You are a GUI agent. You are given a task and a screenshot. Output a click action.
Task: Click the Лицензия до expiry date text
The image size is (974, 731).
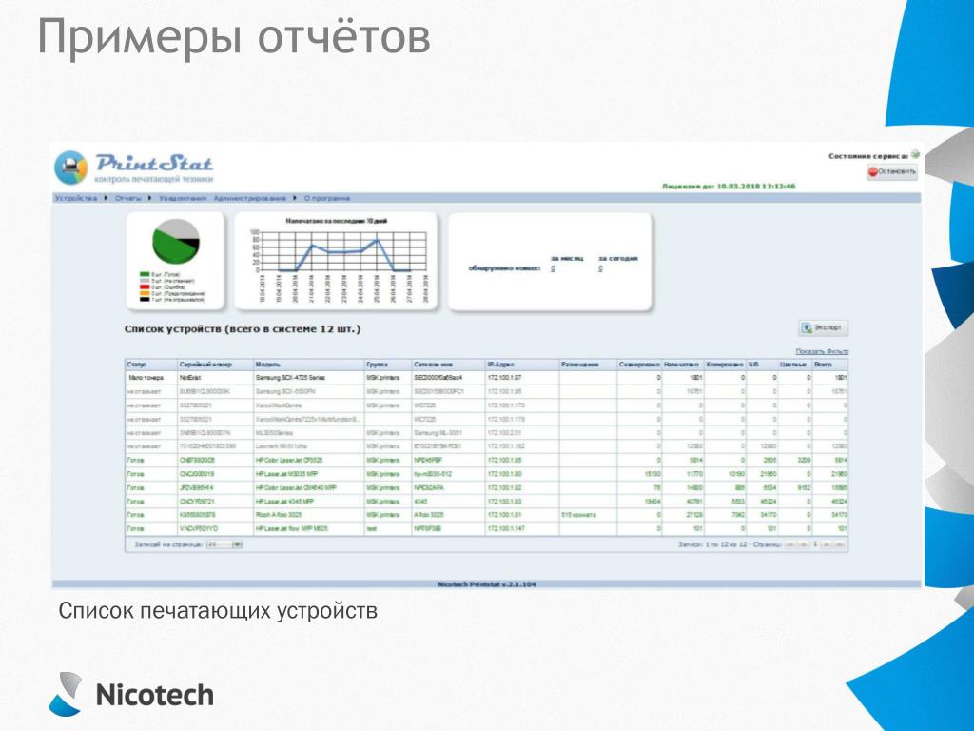pyautogui.click(x=729, y=186)
